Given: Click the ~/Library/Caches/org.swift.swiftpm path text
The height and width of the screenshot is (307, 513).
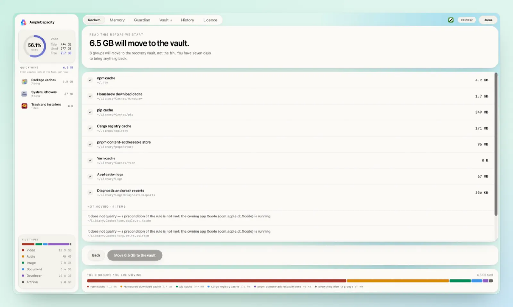Looking at the screenshot, I should pos(118,236).
